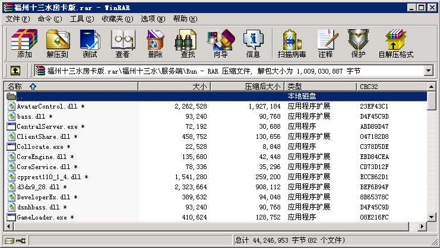Click the disk drive icon in status bar
This screenshot has width=440, height=248.
click(x=10, y=240)
